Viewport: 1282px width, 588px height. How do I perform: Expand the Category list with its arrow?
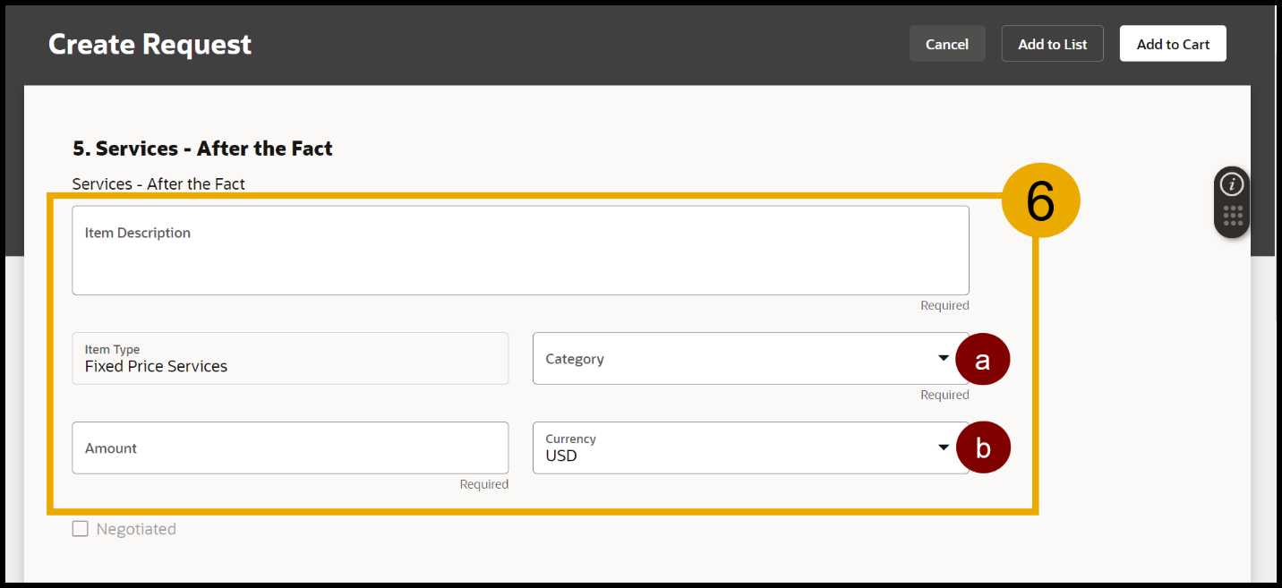pos(943,358)
